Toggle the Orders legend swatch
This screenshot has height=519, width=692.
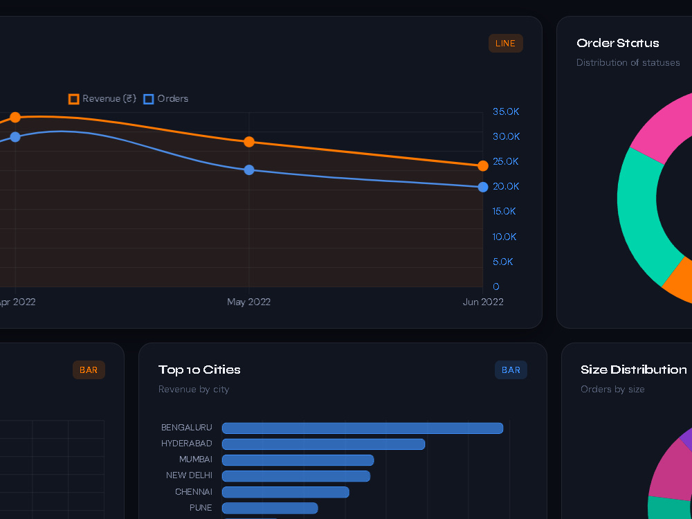click(149, 99)
